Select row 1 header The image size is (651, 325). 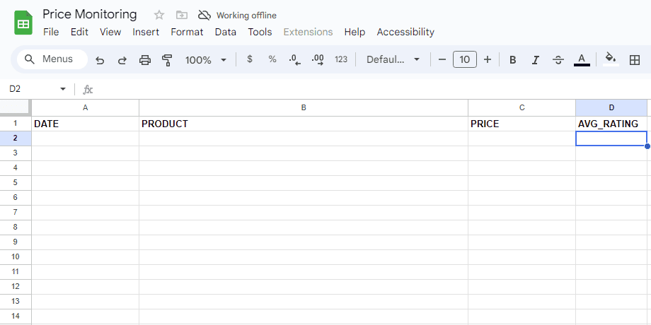coord(16,124)
